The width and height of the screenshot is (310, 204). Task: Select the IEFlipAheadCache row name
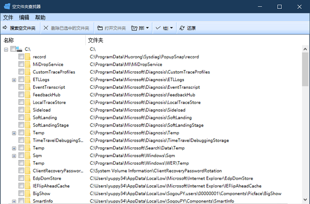click(51, 186)
